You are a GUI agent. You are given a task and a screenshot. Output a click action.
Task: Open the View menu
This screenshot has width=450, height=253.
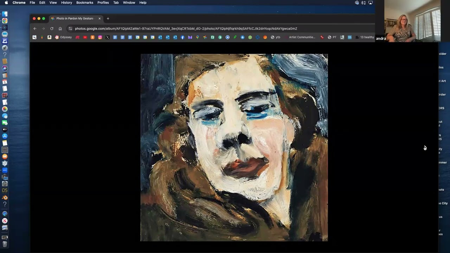(53, 2)
